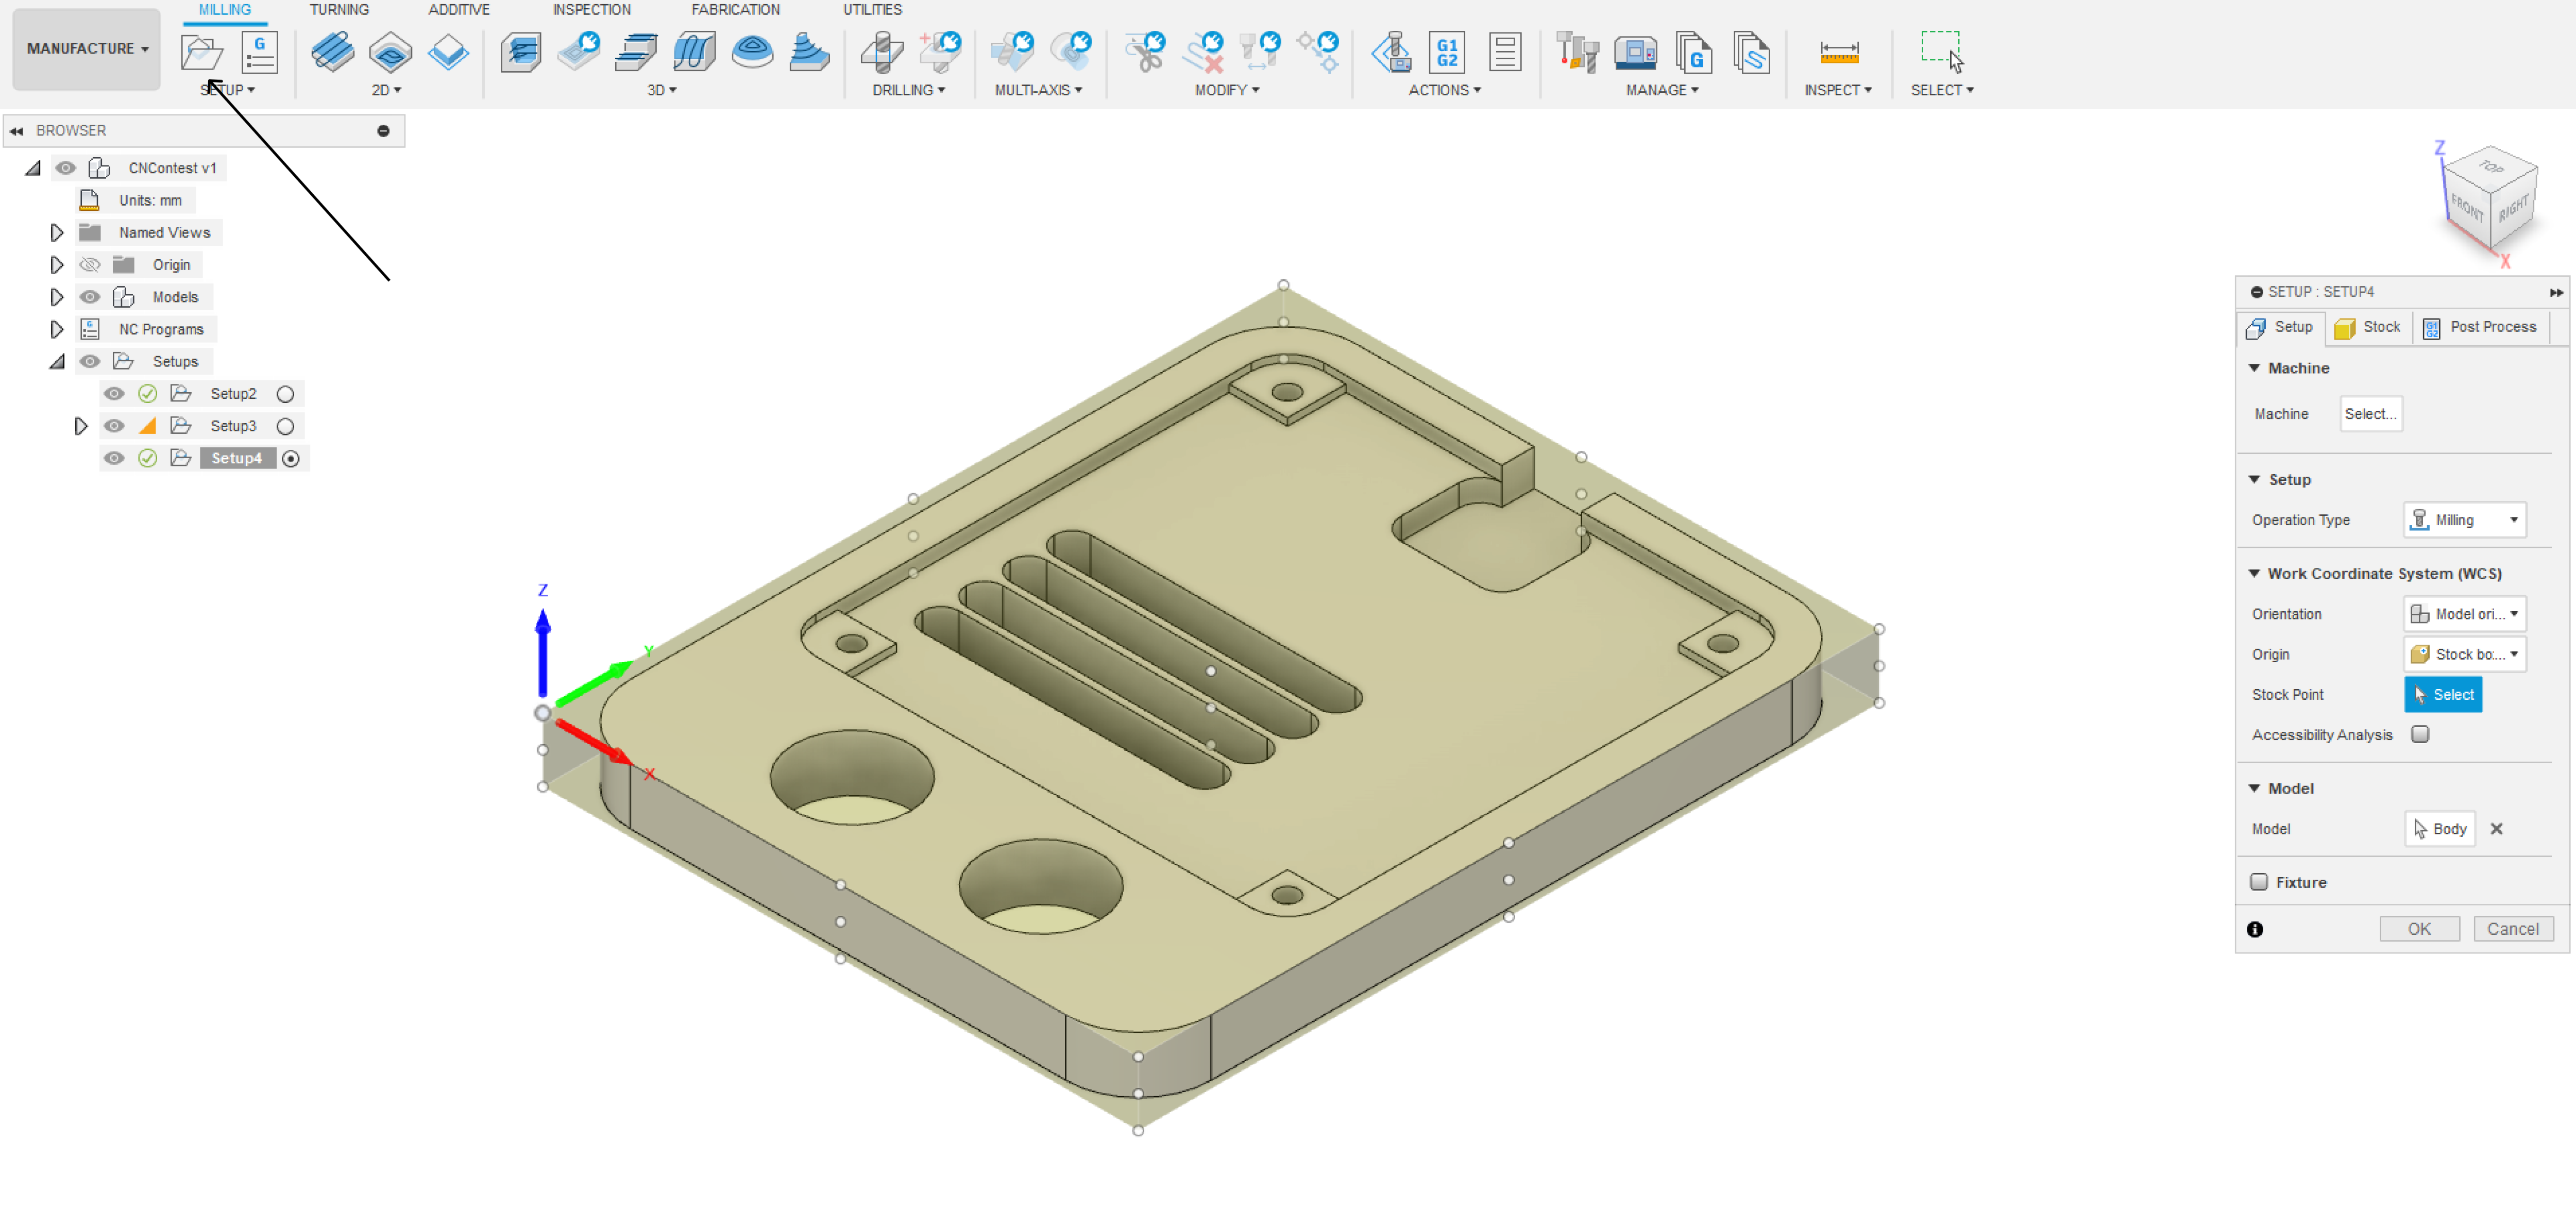Click OK in Setup dialog
Image resolution: width=2576 pixels, height=1225 pixels.
point(2419,929)
